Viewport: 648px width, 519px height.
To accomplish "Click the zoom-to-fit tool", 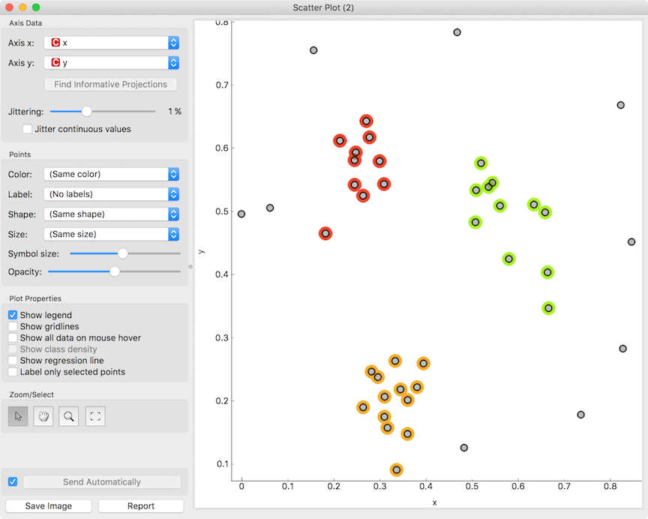I will pyautogui.click(x=94, y=416).
